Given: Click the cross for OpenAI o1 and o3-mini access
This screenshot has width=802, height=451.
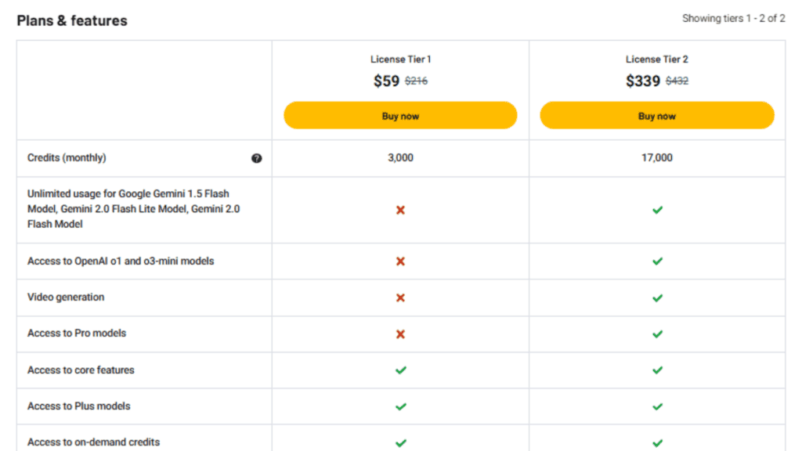Looking at the screenshot, I should (x=400, y=261).
